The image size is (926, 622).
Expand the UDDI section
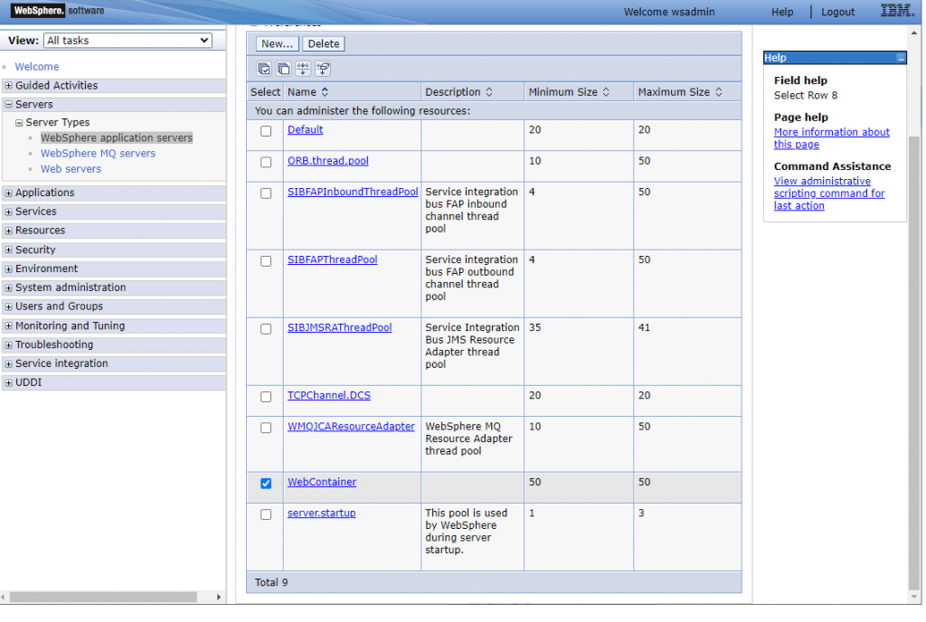8,383
